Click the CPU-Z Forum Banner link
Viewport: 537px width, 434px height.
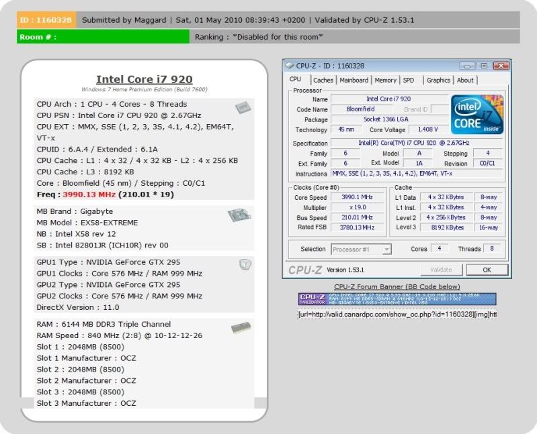coord(397,286)
